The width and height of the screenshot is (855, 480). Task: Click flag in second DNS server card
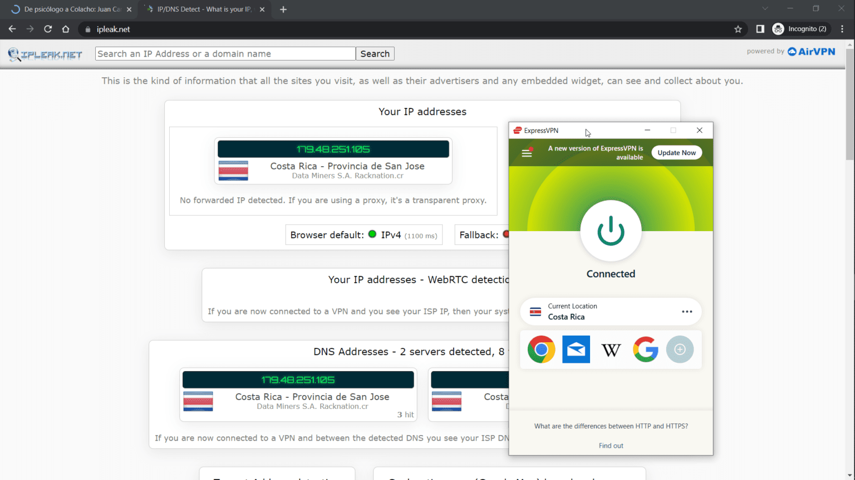[x=446, y=401]
